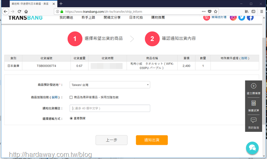
Task: Click the scrollbar down arrow
Action: point(264,156)
